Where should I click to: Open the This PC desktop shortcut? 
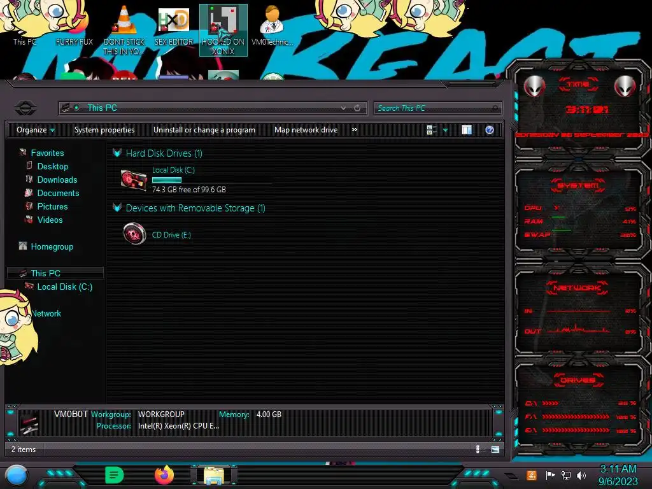tap(25, 41)
